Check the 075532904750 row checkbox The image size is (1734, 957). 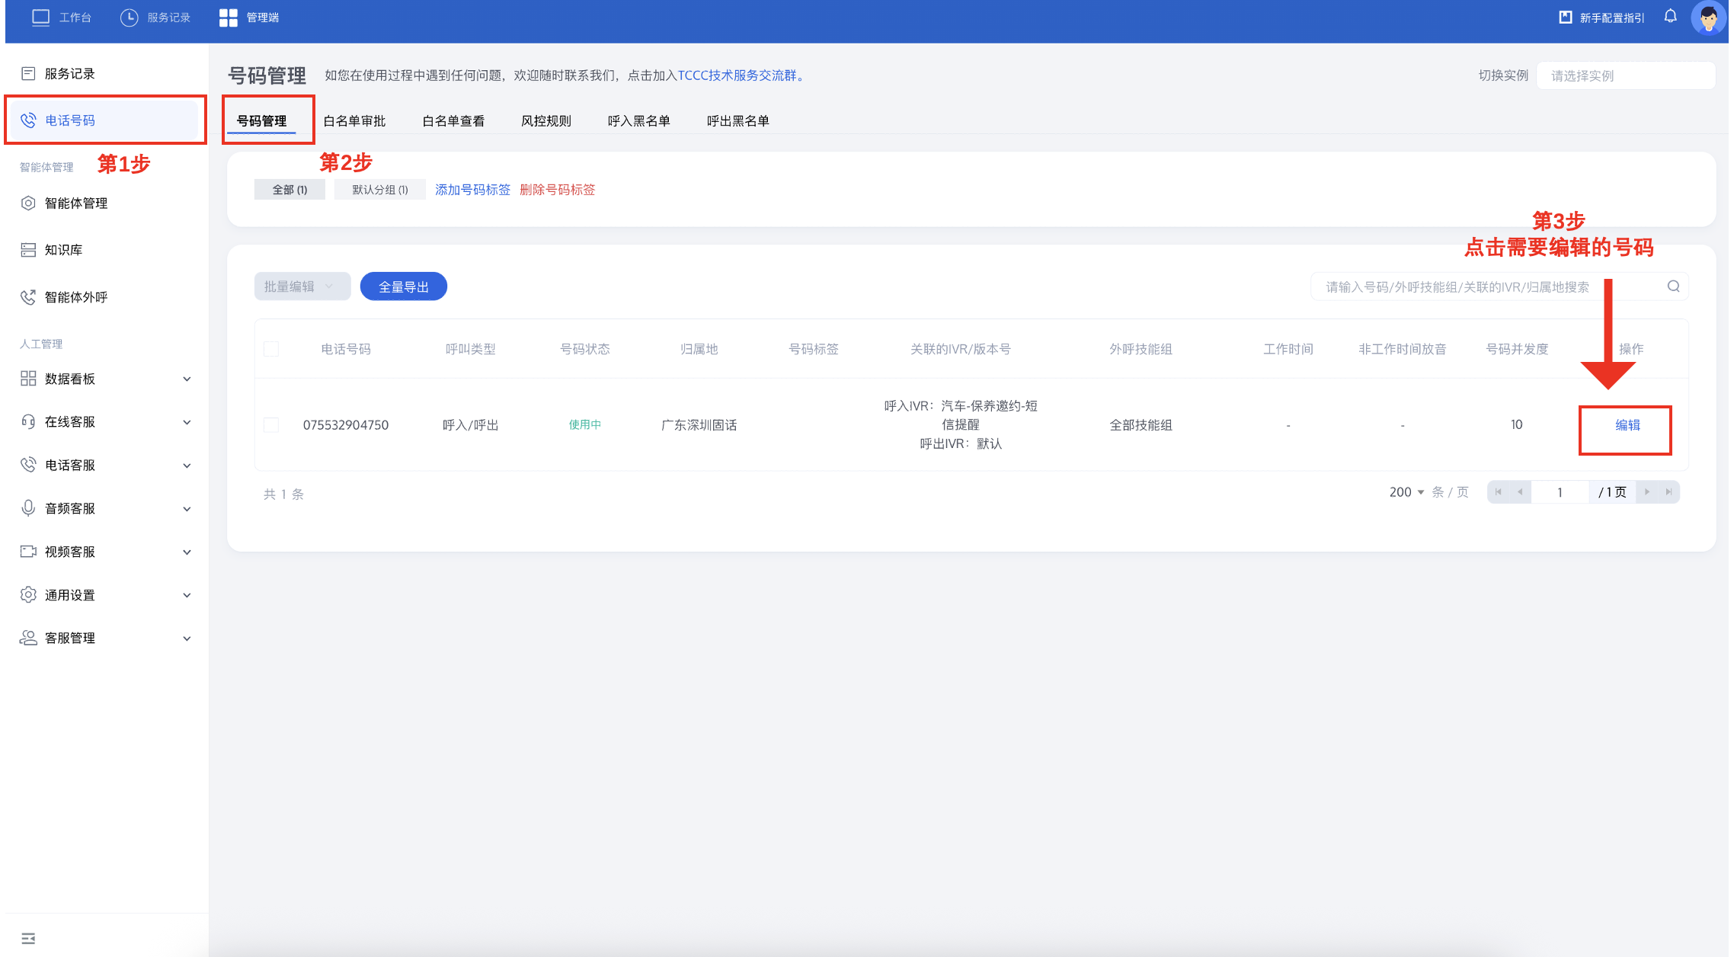coord(271,425)
